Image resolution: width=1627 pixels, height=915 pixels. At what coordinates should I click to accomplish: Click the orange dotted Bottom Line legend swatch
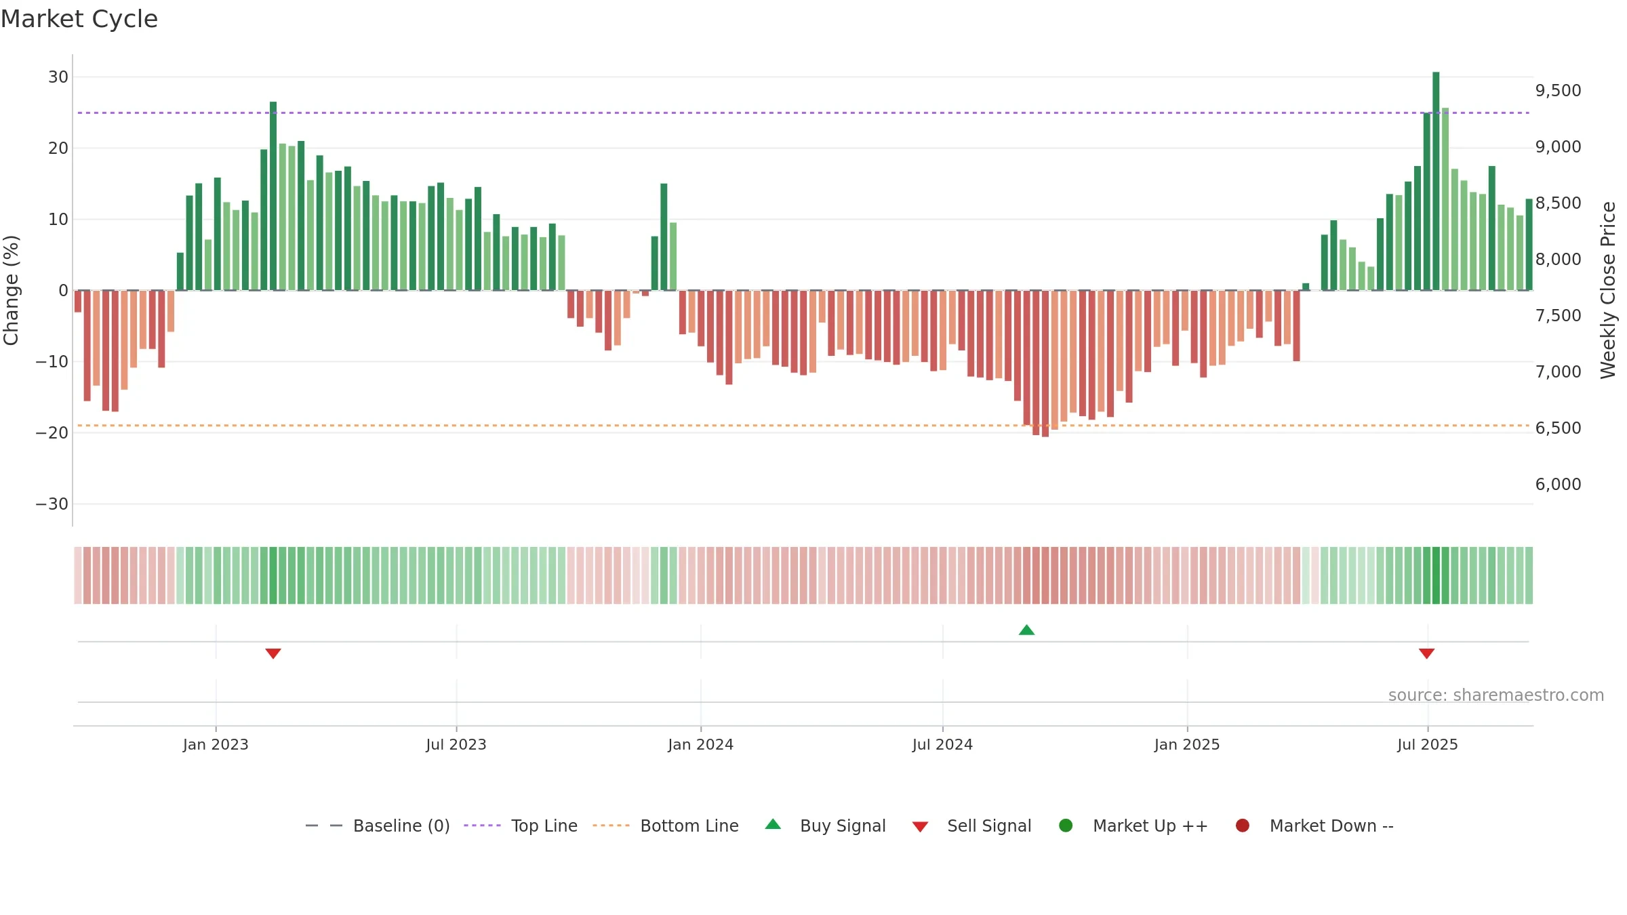[611, 826]
